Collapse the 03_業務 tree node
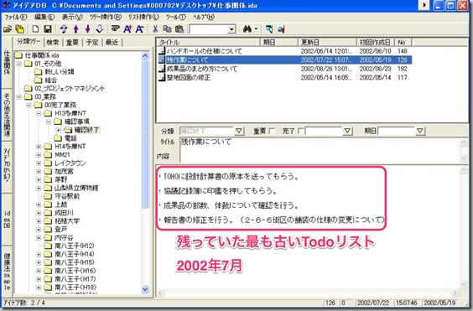The width and height of the screenshot is (473, 311). coord(19,97)
